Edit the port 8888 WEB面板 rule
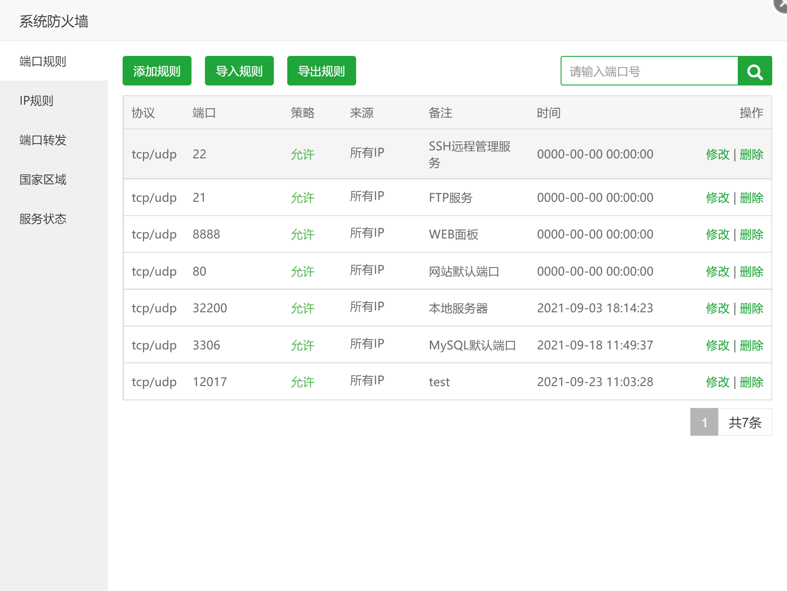 717,234
